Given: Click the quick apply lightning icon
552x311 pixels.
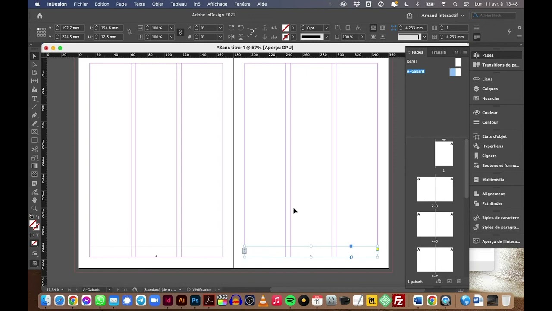Looking at the screenshot, I should click(x=509, y=32).
